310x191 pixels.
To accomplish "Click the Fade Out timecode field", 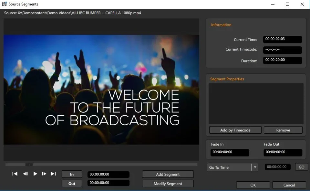I will coord(283,152).
